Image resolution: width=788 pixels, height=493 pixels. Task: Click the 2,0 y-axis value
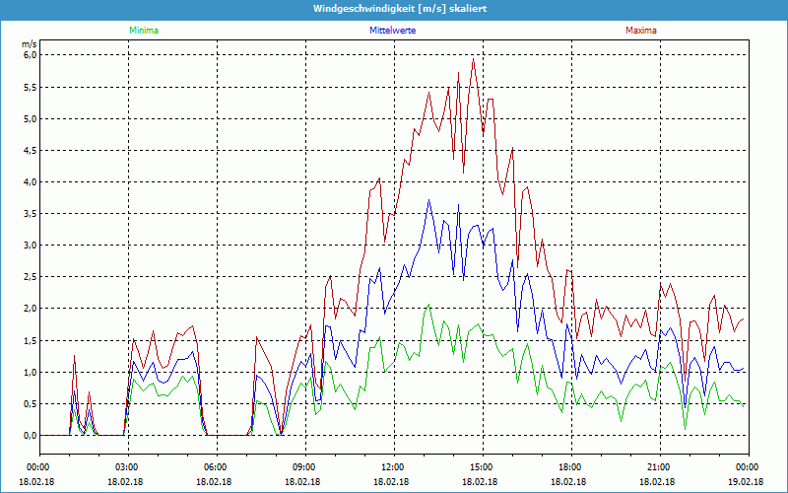(x=31, y=309)
